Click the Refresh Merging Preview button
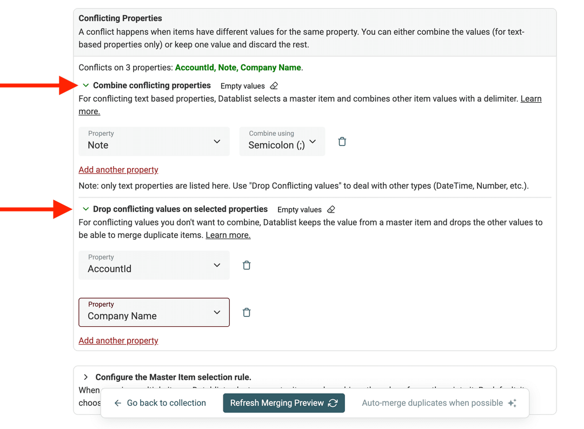 click(283, 402)
